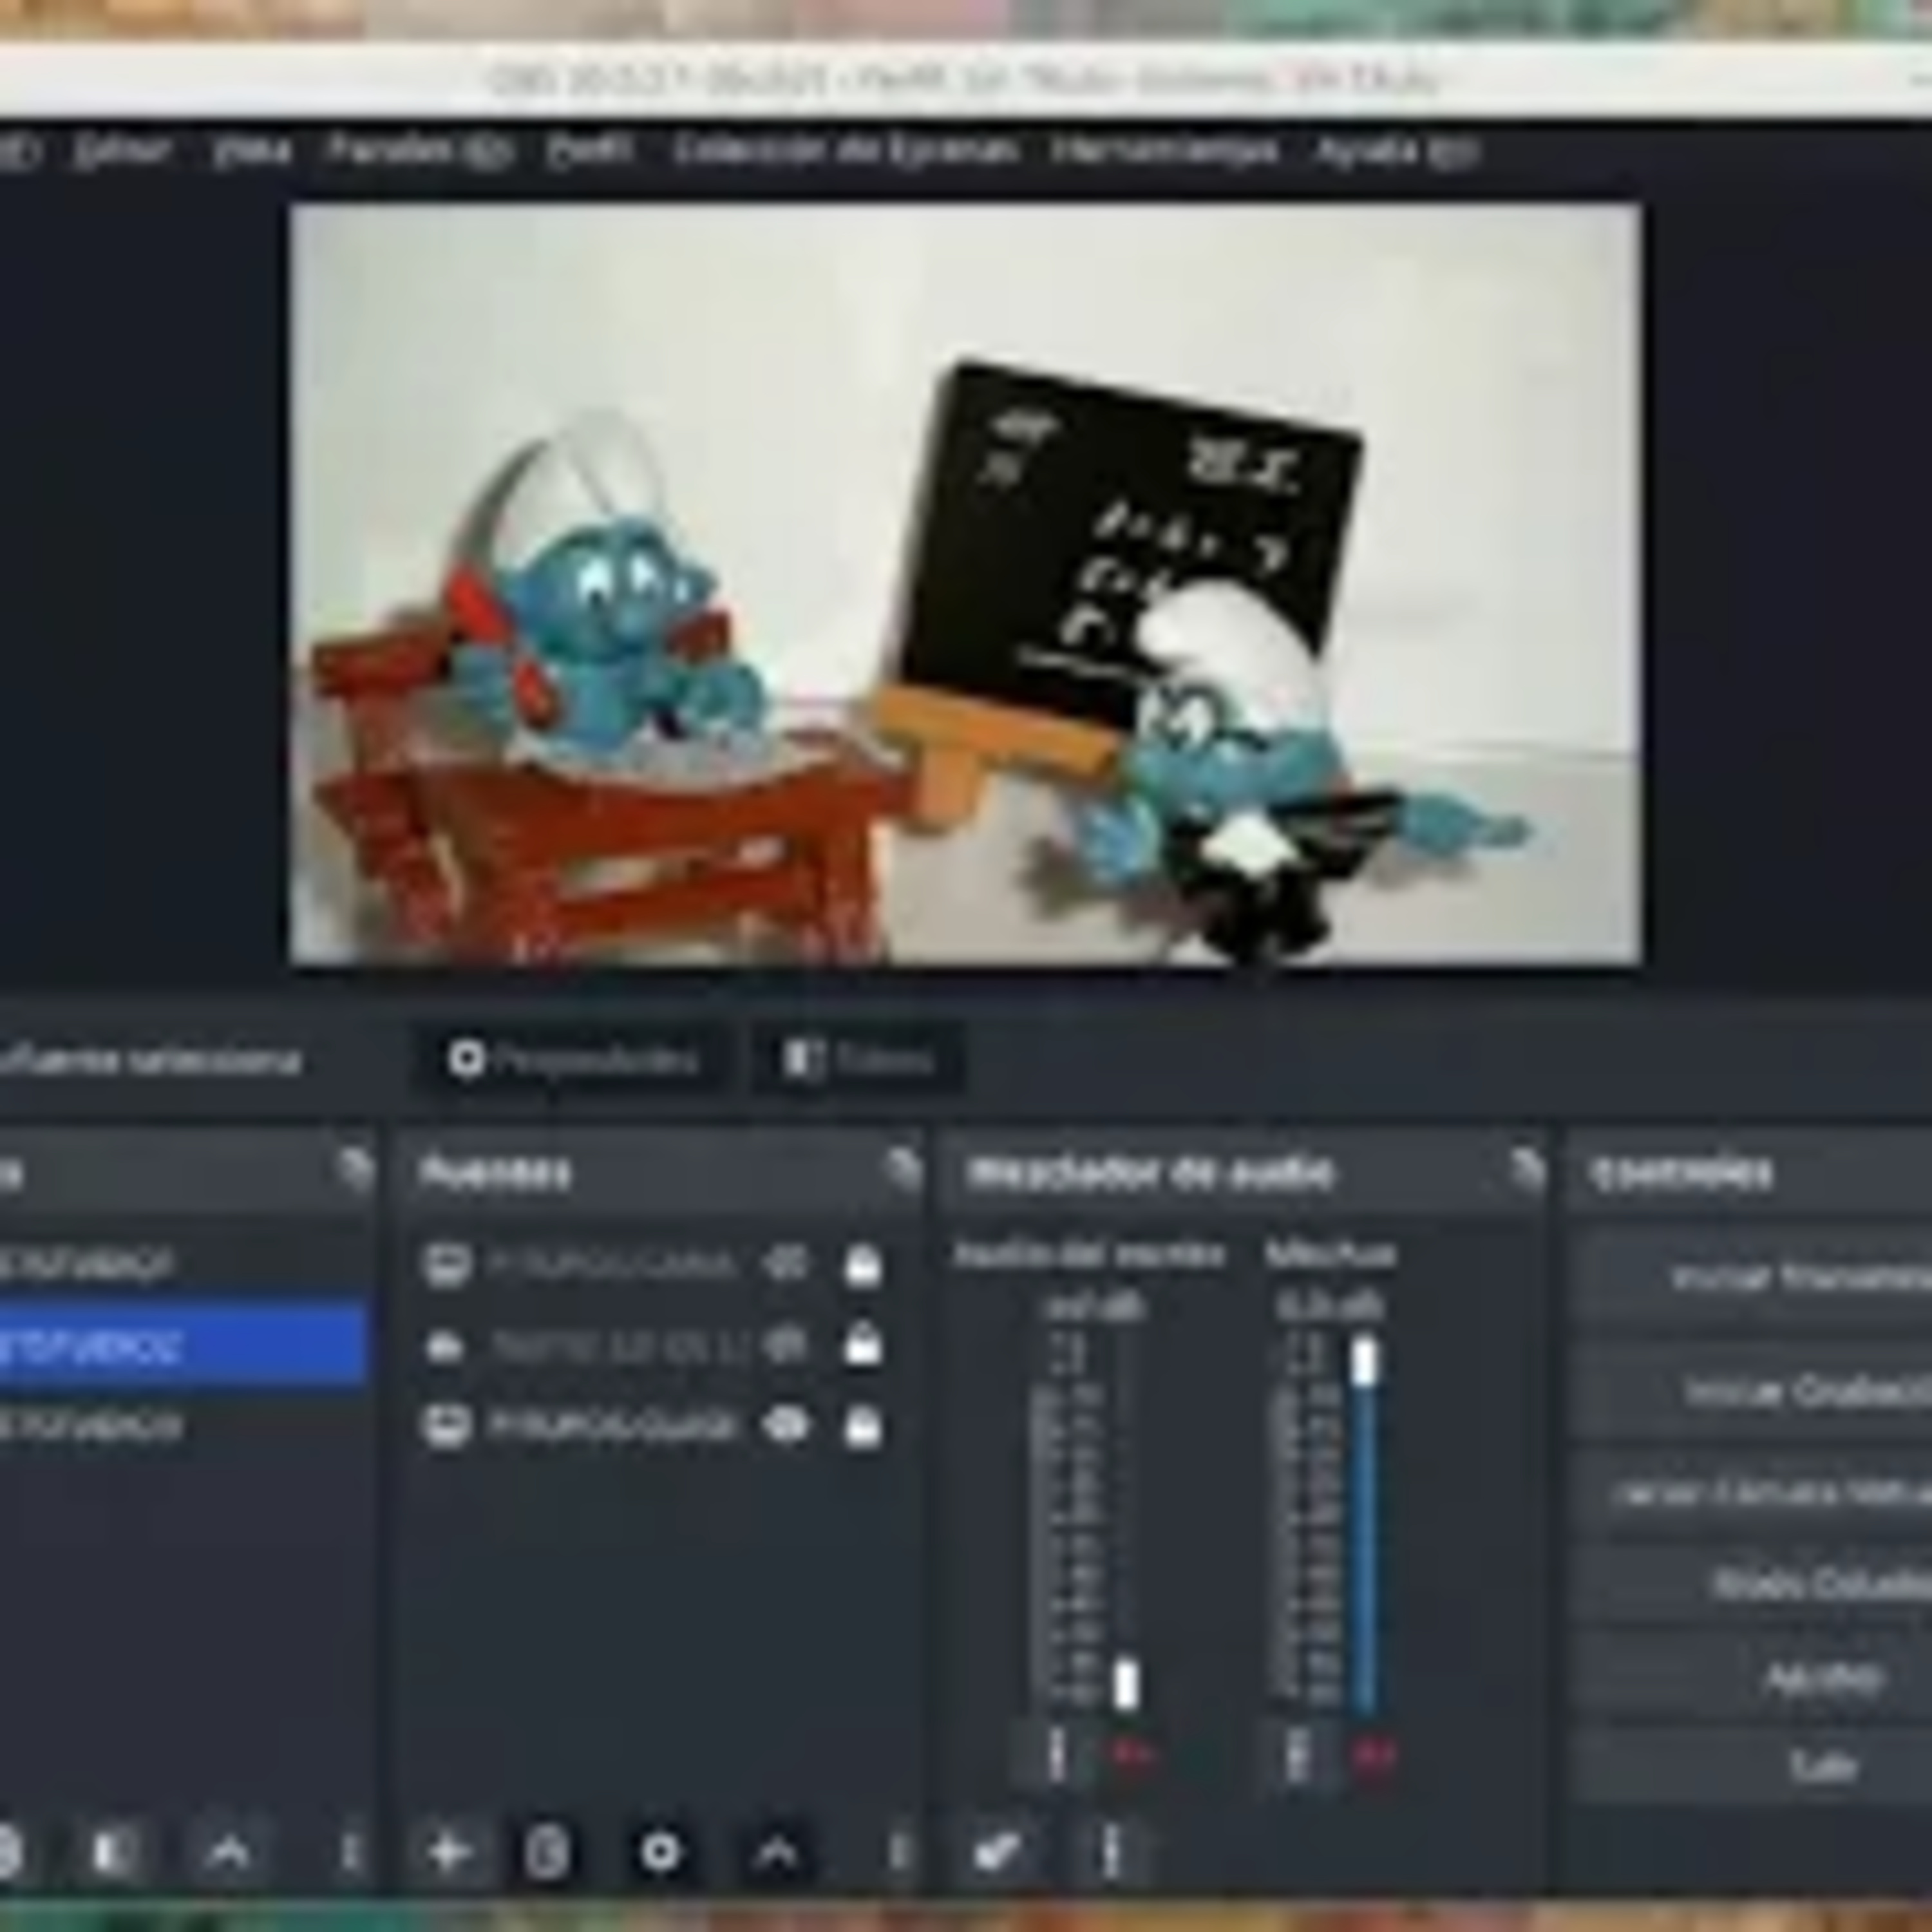Image resolution: width=1932 pixels, height=1932 pixels.
Task: Open audio mixer toolbar dots menu
Action: coord(1110,1853)
